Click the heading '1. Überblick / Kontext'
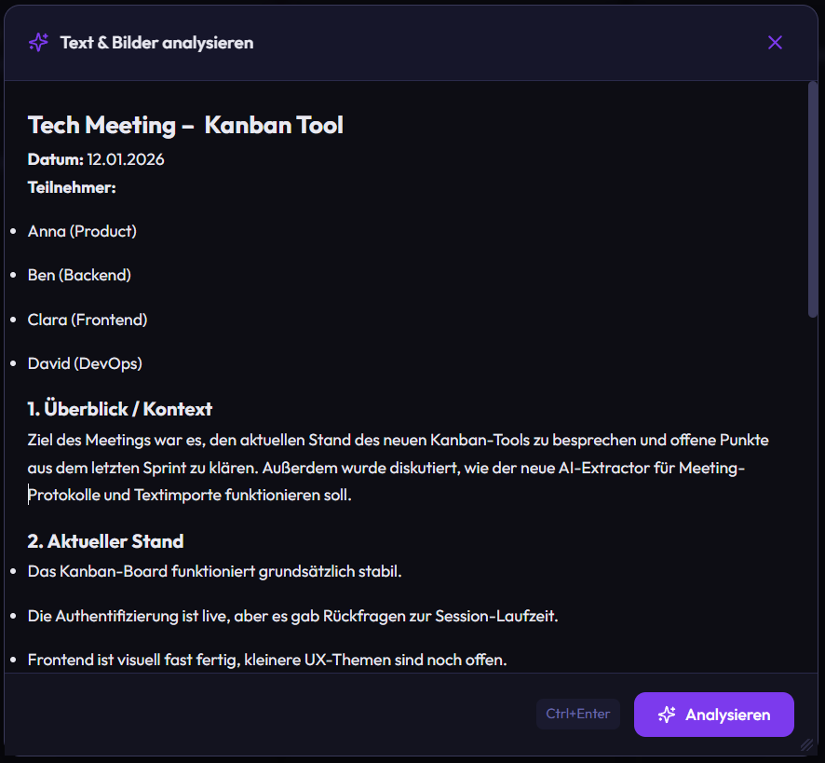 tap(120, 409)
